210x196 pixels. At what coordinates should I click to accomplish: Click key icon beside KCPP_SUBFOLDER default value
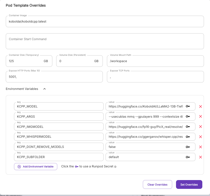[188, 157]
